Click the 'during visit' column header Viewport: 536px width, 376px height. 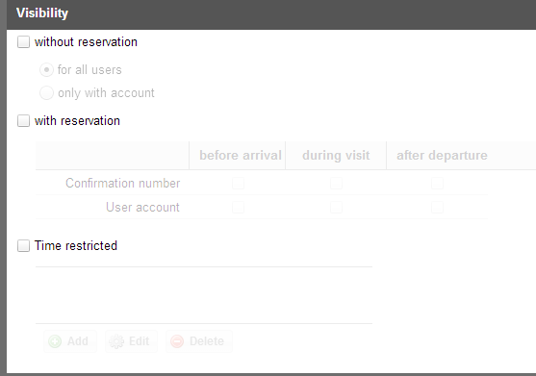tap(336, 156)
